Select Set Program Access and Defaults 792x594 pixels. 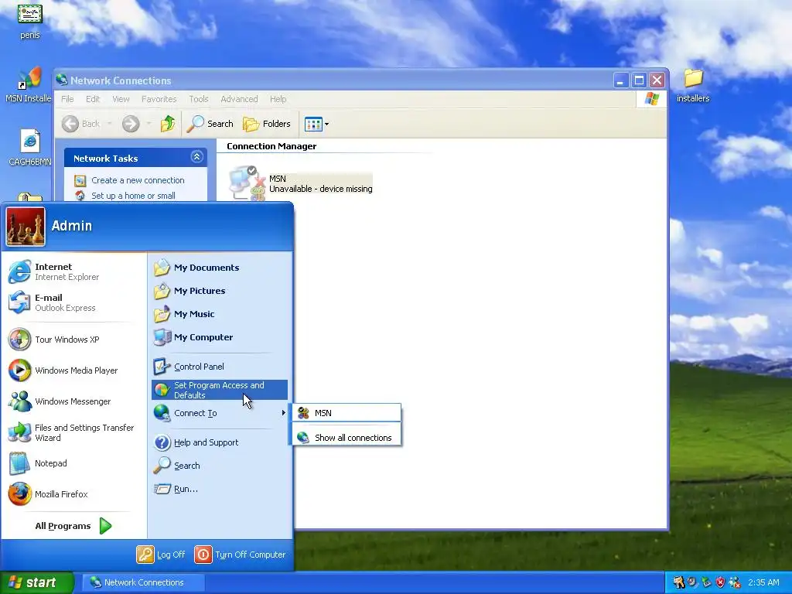click(220, 390)
